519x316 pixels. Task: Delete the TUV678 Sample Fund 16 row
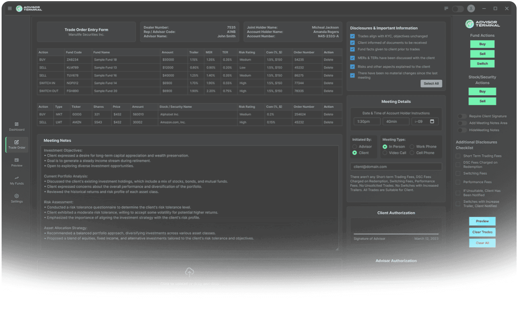(x=329, y=75)
